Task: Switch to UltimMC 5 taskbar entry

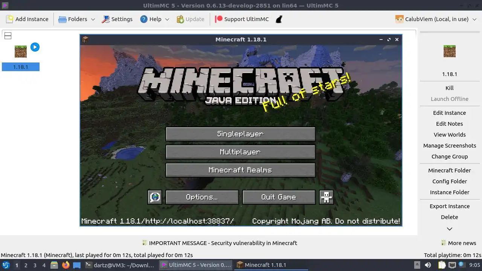Action: point(196,265)
